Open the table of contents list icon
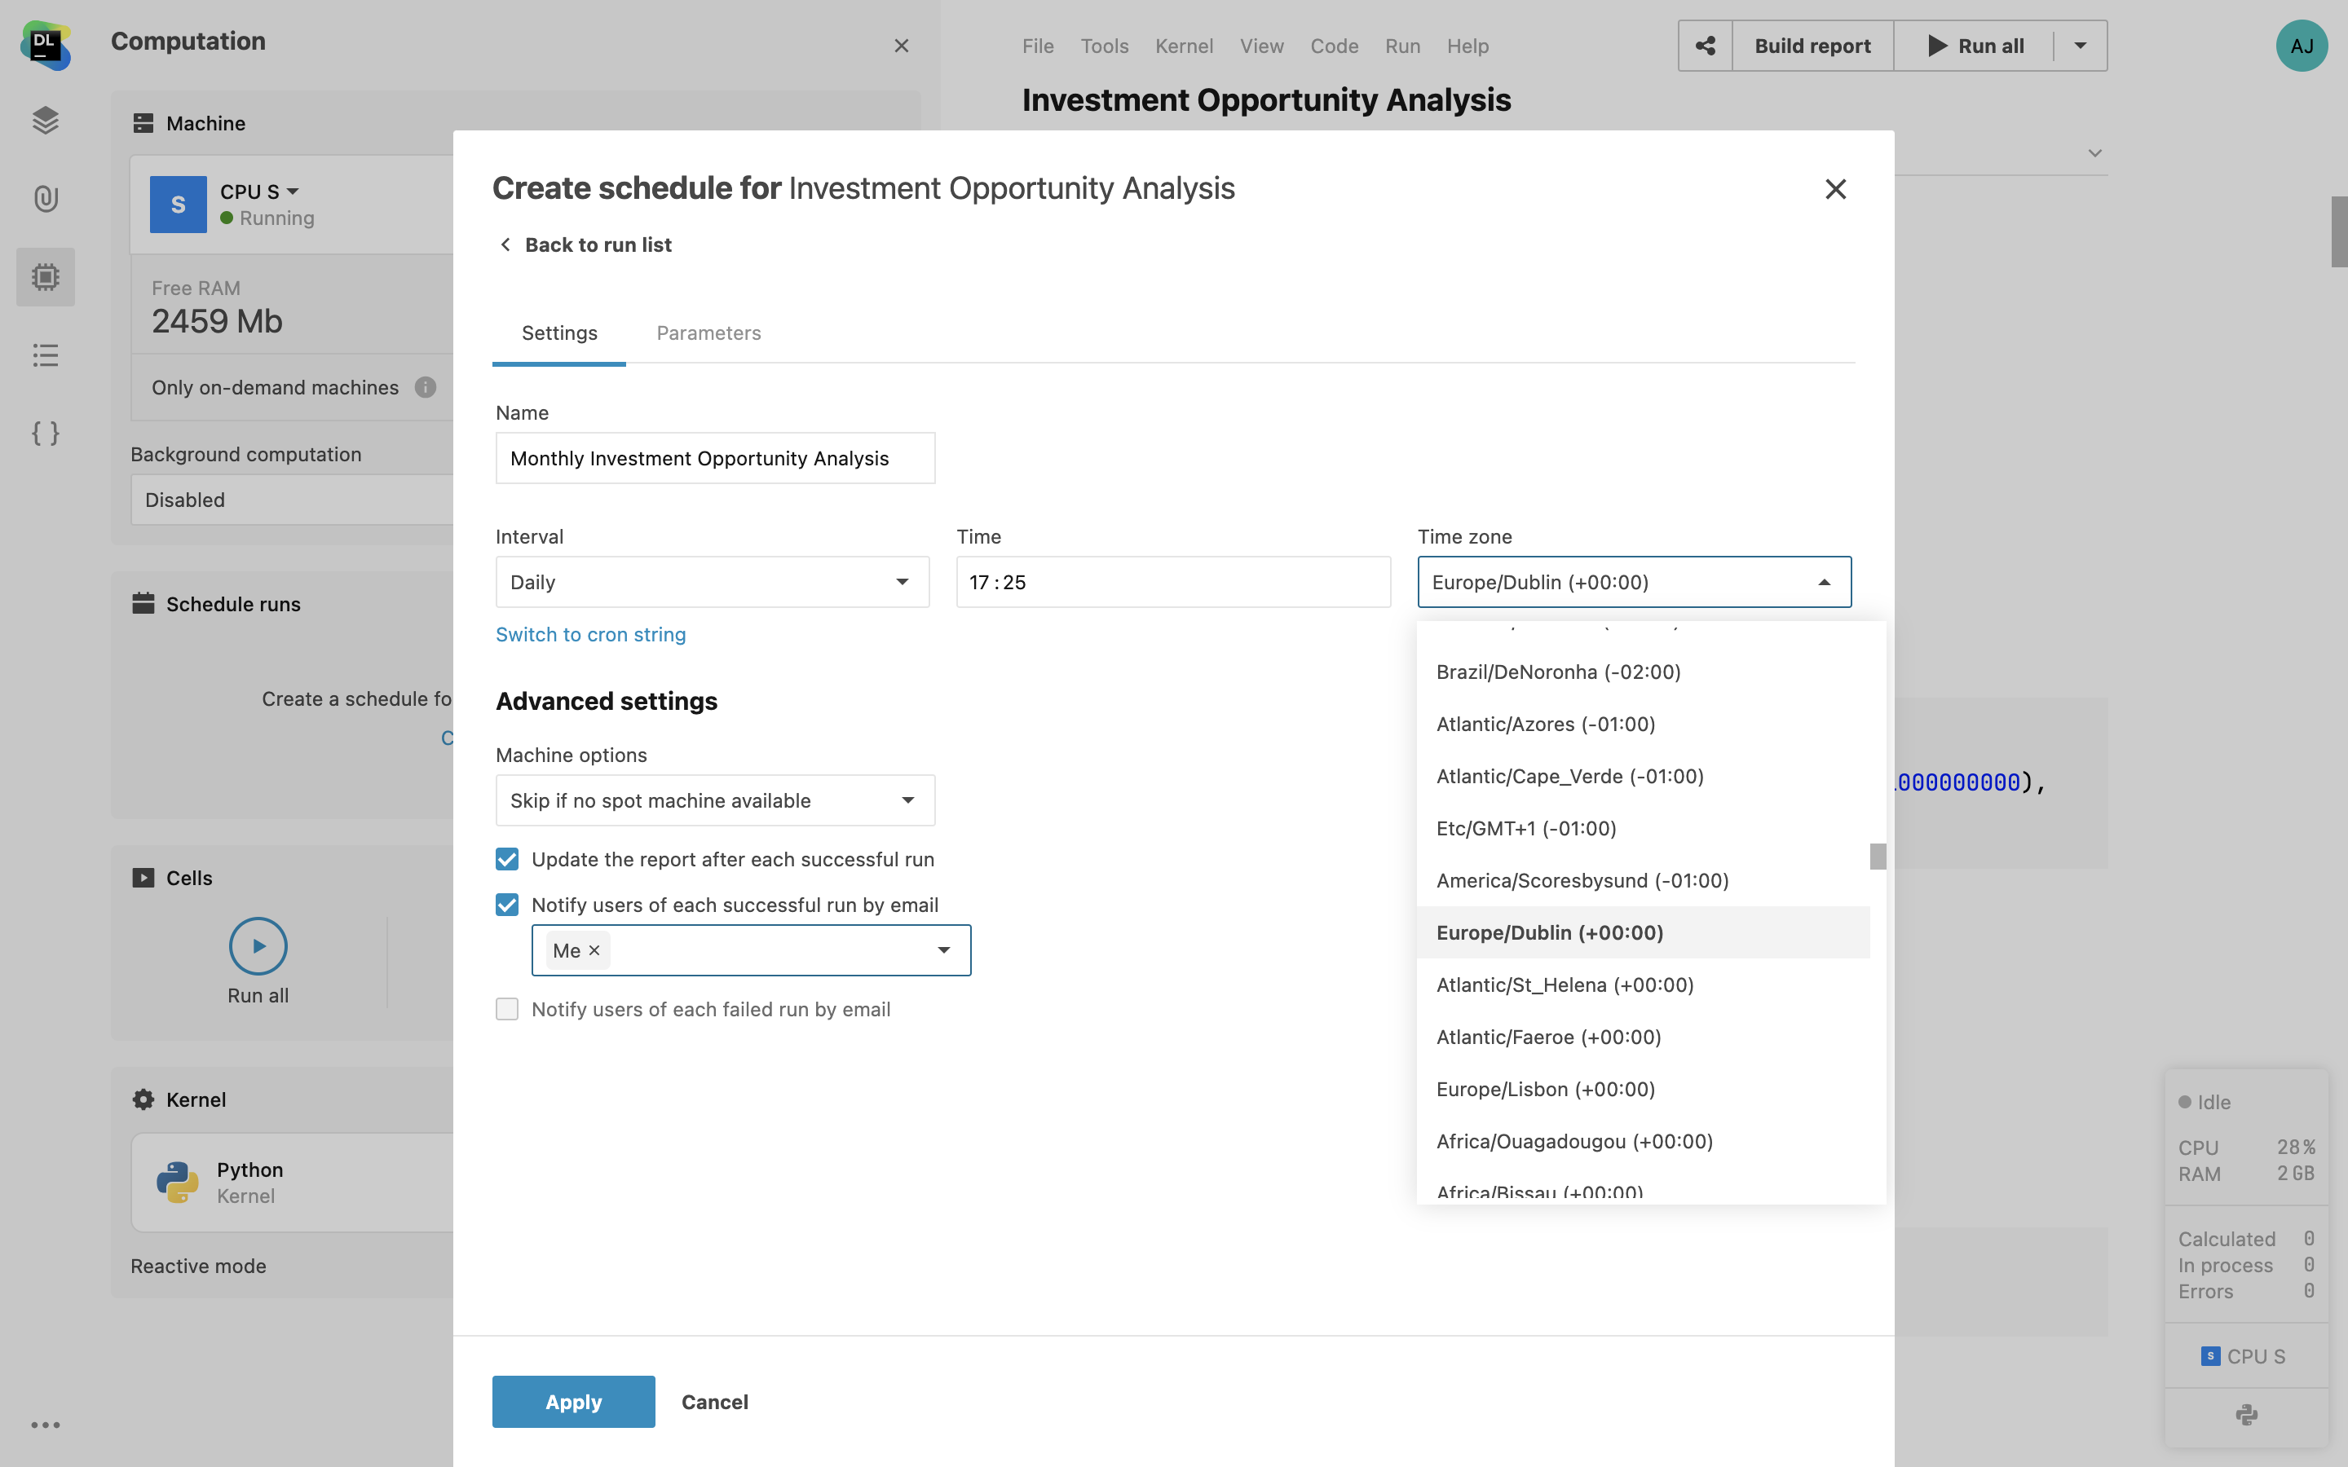Image resolution: width=2348 pixels, height=1467 pixels. coord(46,355)
